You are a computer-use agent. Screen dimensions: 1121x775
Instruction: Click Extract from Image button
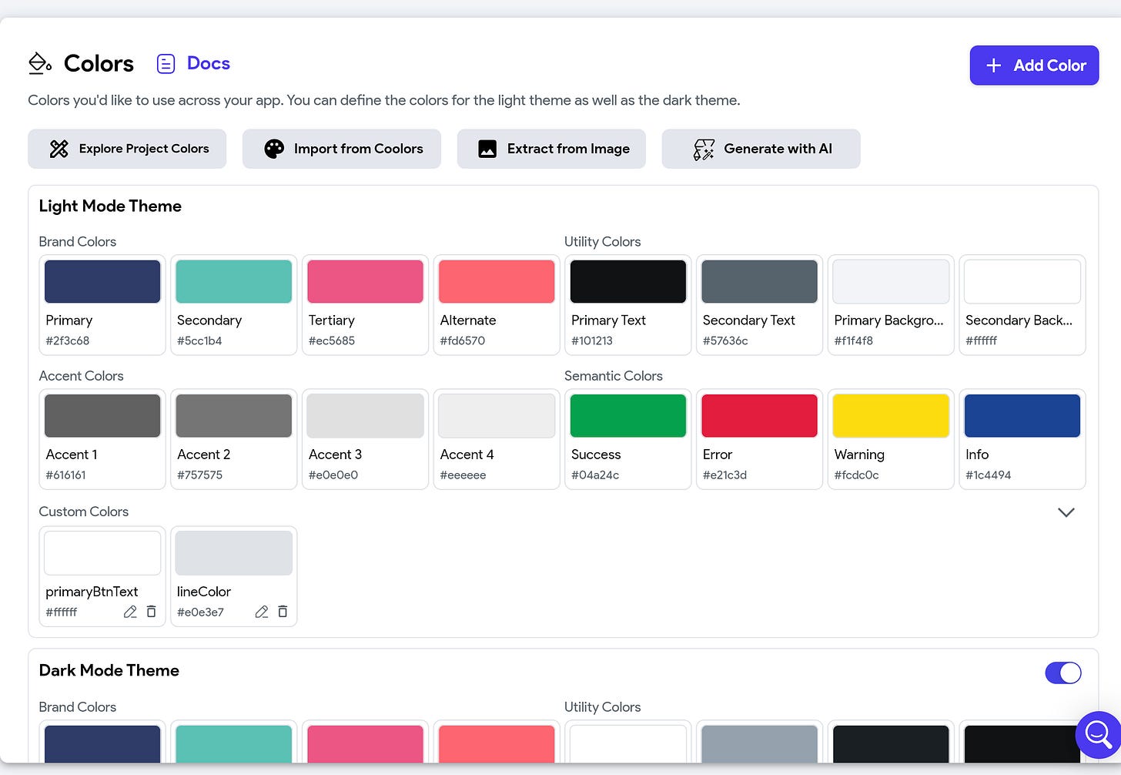click(x=551, y=149)
